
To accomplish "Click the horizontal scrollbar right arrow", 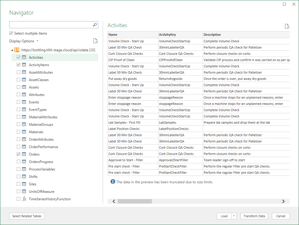I will point(283,201).
